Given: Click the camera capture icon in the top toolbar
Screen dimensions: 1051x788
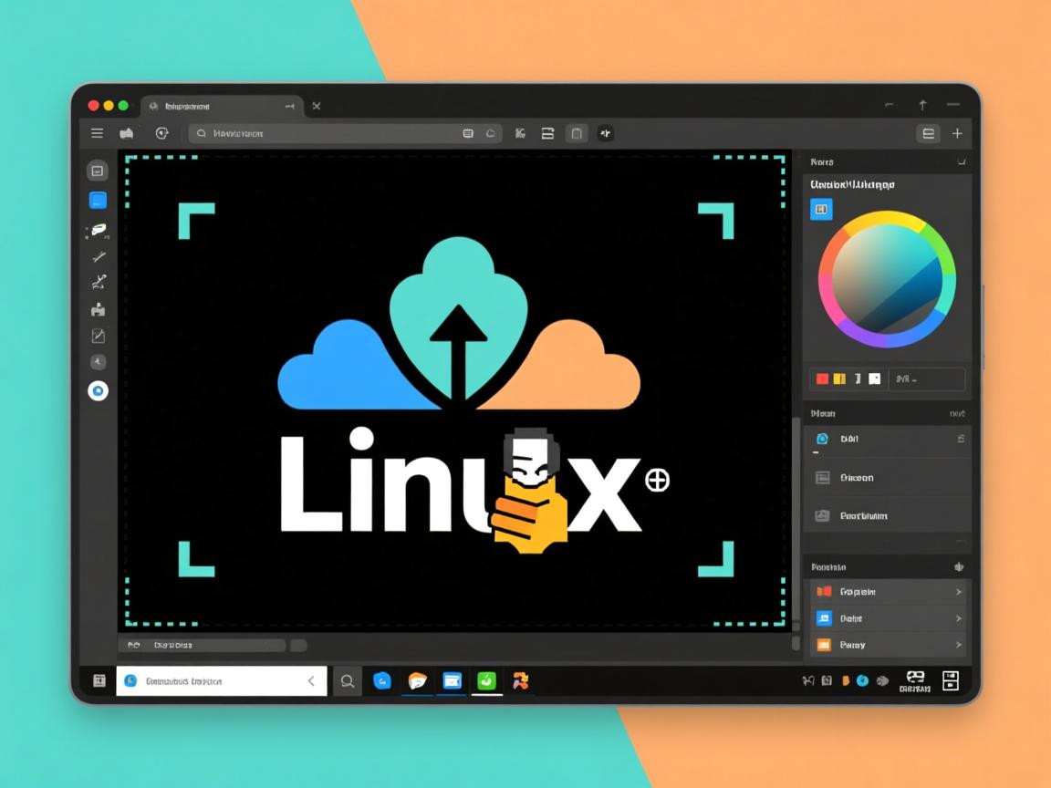Looking at the screenshot, I should [x=127, y=133].
